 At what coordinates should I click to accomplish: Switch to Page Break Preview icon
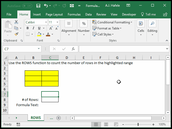point(116,124)
